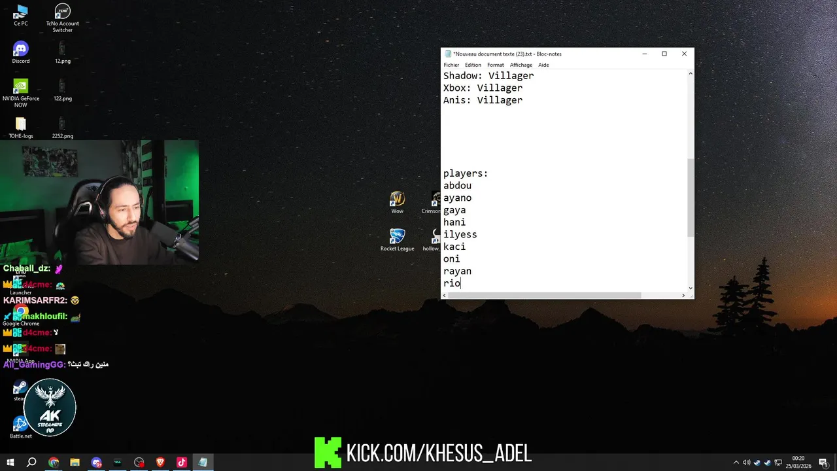Open Discord from the taskbar
Image resolution: width=837 pixels, height=471 pixels.
point(97,462)
